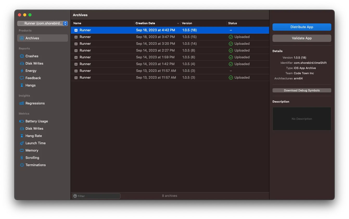Click the Team value Code Town Inc

(x=304, y=73)
